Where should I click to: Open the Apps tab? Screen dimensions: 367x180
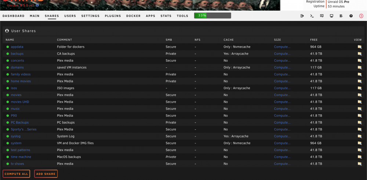point(150,16)
